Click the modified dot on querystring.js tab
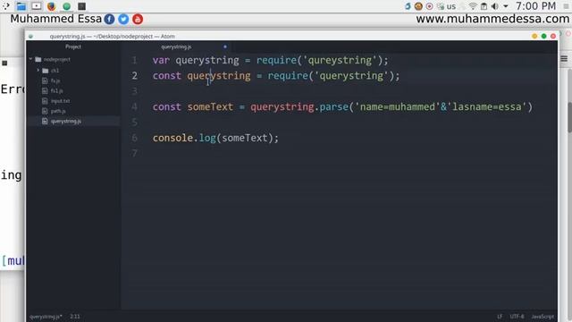 tap(225, 47)
